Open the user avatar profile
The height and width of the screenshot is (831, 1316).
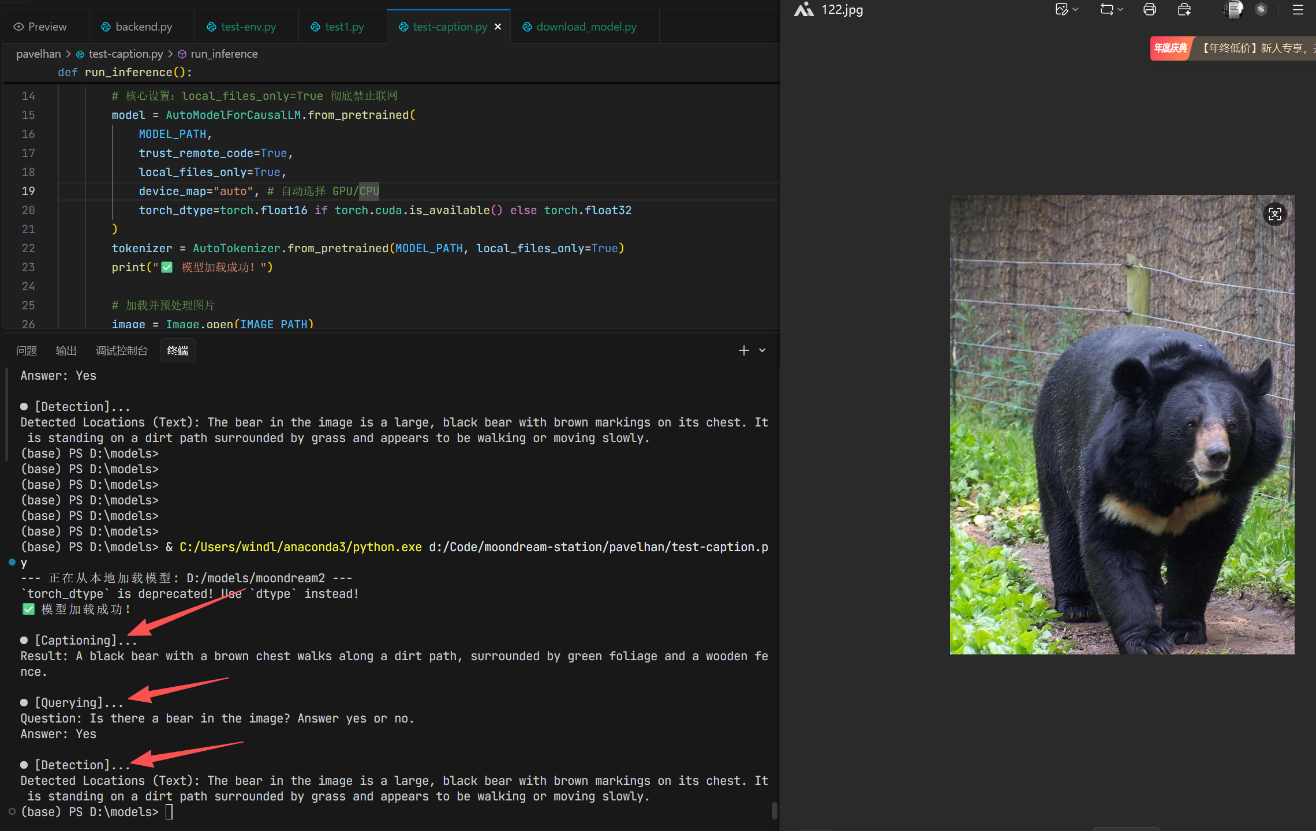click(x=1233, y=9)
